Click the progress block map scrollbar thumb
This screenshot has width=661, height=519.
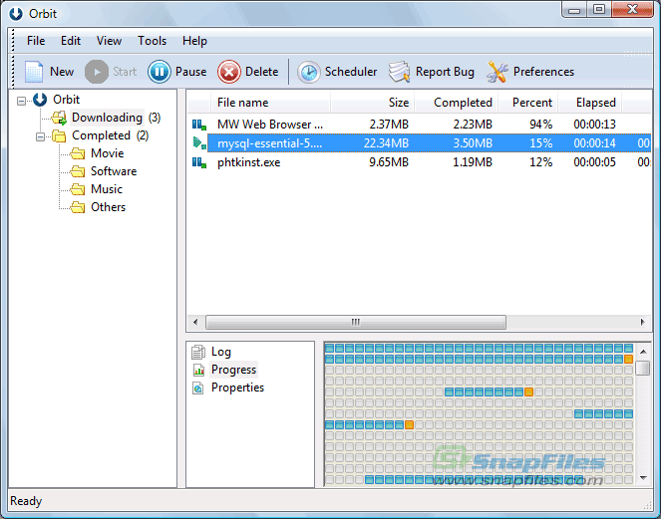(x=643, y=368)
